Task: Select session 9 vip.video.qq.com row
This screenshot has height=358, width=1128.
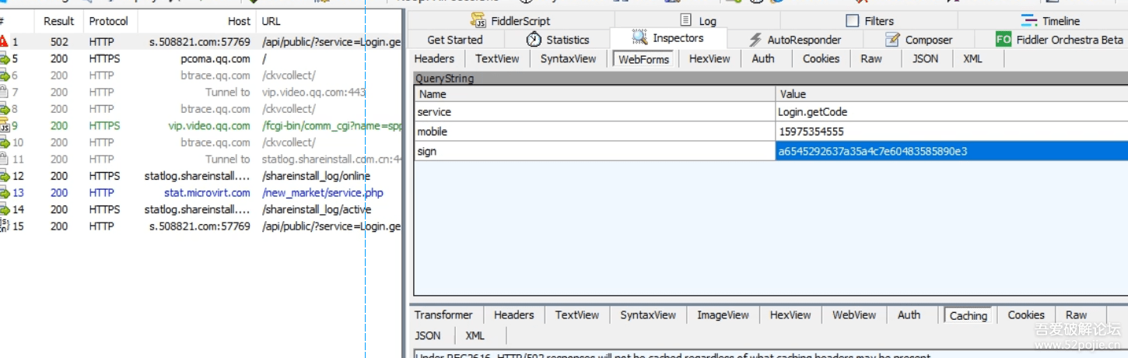Action: [x=209, y=126]
